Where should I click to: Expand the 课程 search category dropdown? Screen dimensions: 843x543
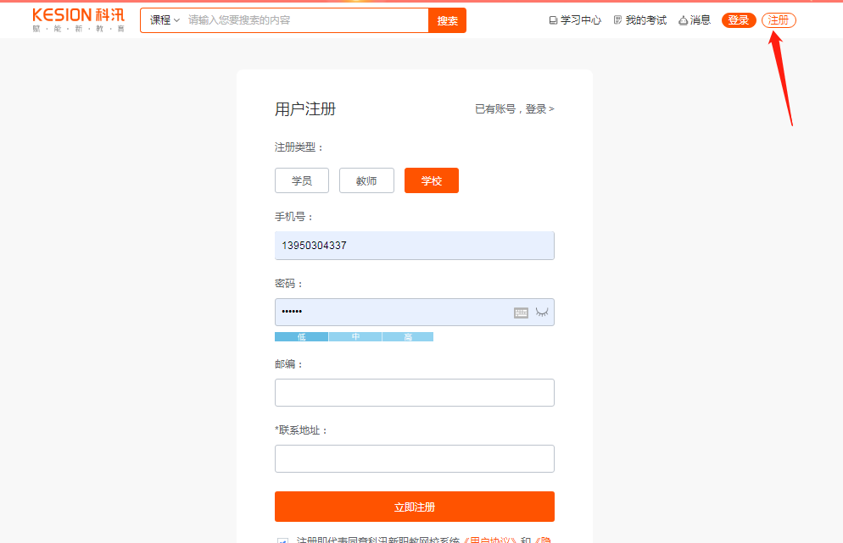coord(165,20)
